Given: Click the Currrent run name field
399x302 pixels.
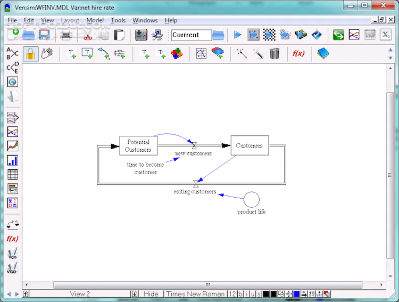Looking at the screenshot, I should pyautogui.click(x=192, y=35).
